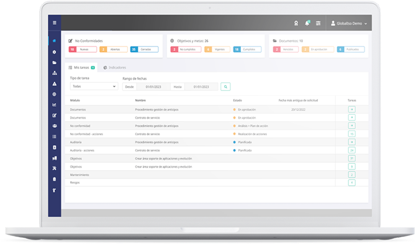Click the home icon in sidebar
Viewport: 416px width, 244px height.
55,41
